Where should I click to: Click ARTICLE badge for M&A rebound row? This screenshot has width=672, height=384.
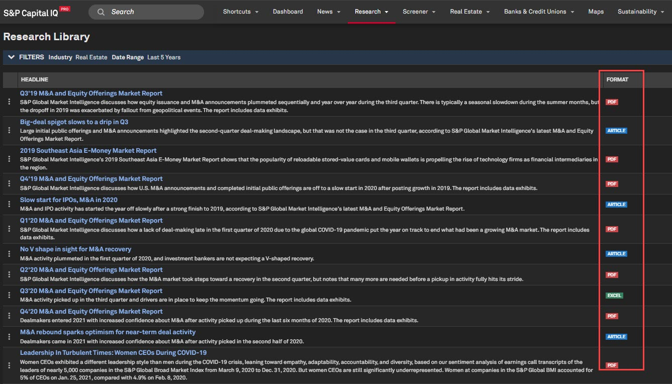coord(616,337)
